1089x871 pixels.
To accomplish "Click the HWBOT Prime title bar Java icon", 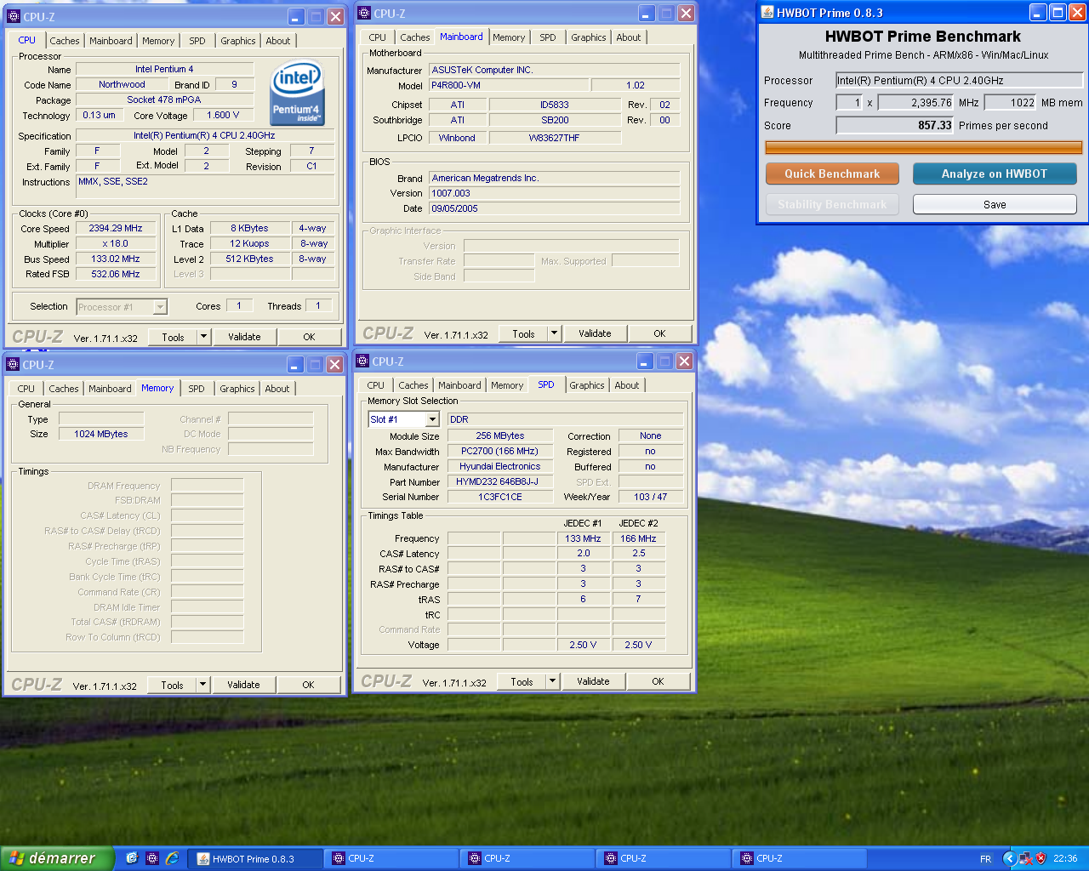I will coord(767,13).
